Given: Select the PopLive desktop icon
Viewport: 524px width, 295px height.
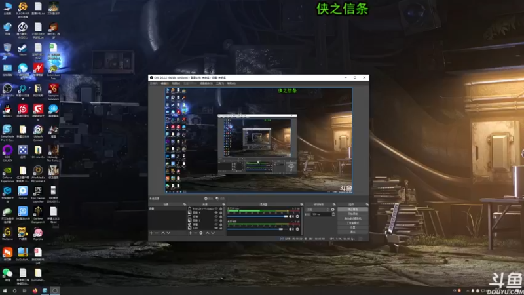Looking at the screenshot, I should [38, 233].
